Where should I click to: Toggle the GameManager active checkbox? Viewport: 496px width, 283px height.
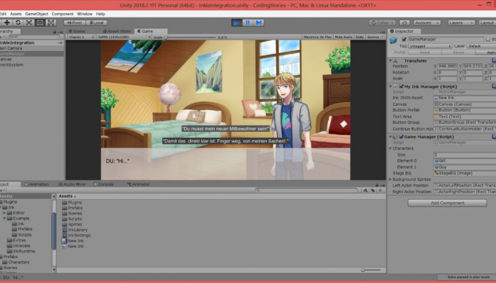pos(404,39)
